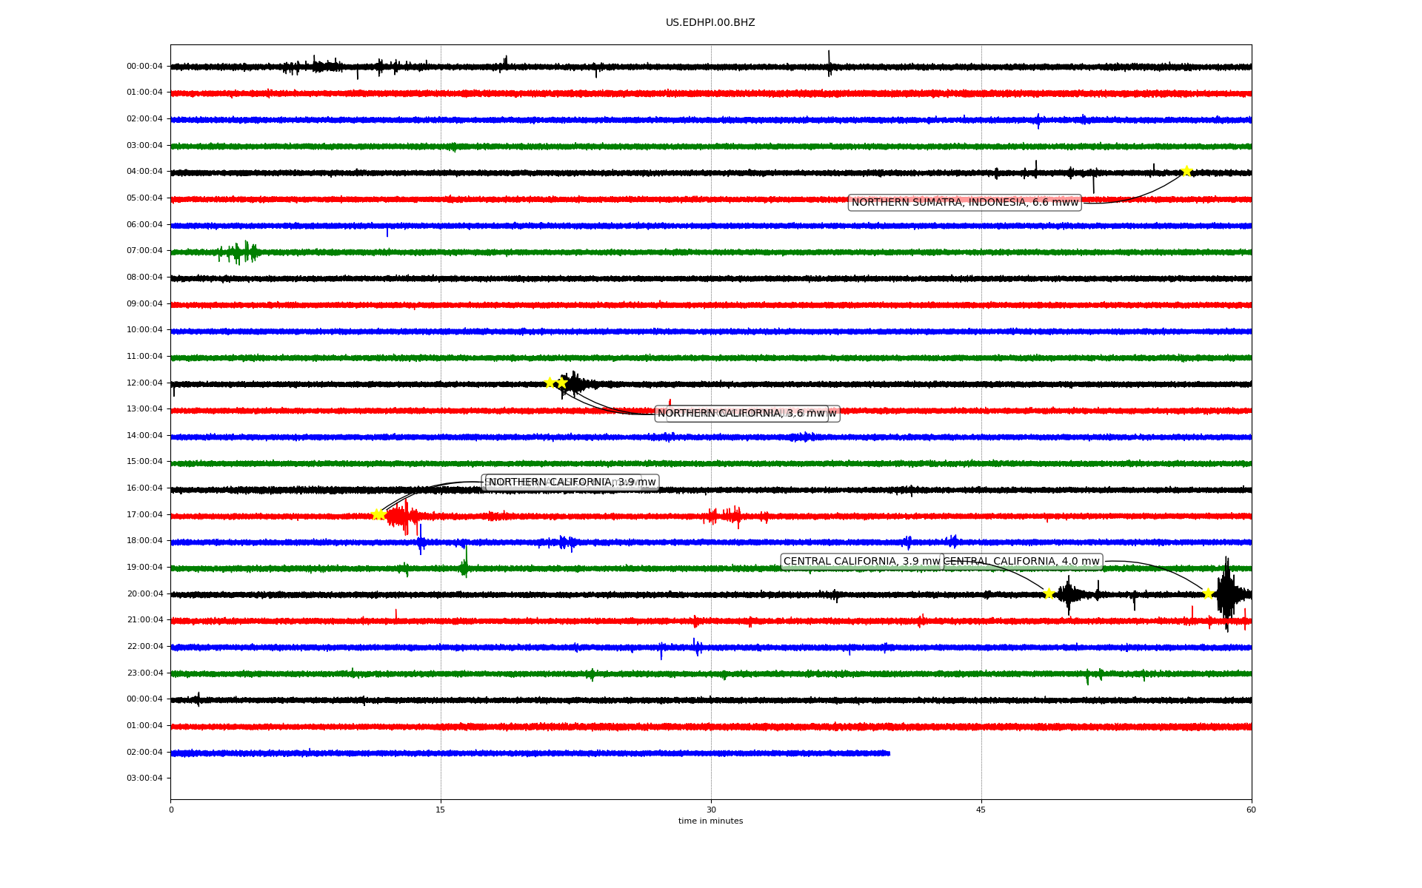
Task: Select the Northern California 3.6 mw label
Action: [x=741, y=414]
